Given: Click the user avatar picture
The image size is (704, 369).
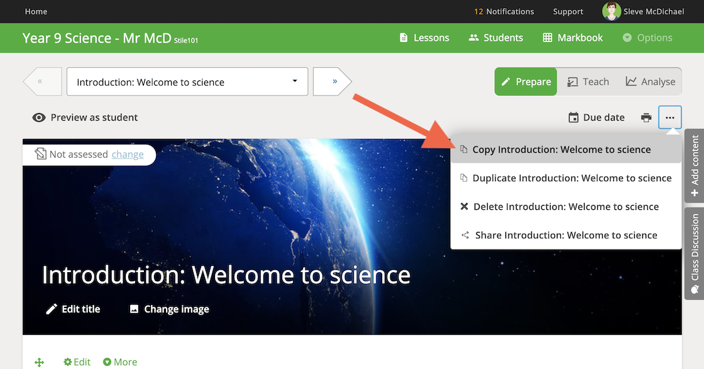Looking at the screenshot, I should [x=611, y=11].
